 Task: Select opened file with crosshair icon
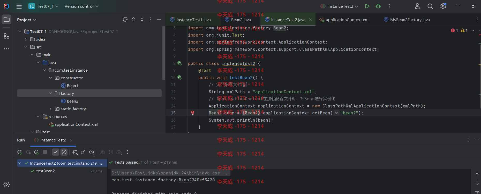click(x=125, y=20)
